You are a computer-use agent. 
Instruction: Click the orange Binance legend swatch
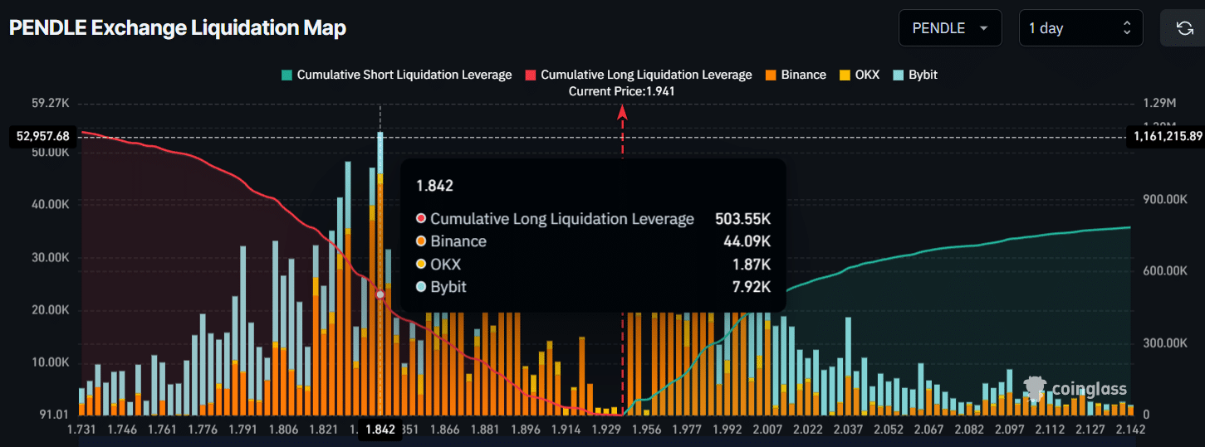pyautogui.click(x=771, y=75)
